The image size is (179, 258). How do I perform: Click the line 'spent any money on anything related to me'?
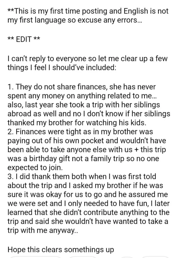point(82,95)
